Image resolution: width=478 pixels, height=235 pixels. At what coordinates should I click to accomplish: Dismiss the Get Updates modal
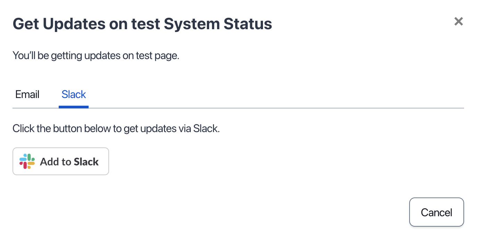point(459,22)
